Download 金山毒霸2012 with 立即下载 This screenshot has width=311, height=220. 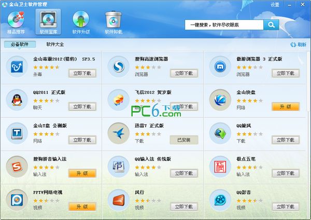coord(82,74)
